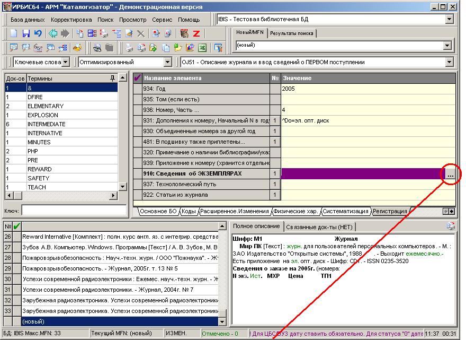Click the dark gray folder icon

click(110, 48)
